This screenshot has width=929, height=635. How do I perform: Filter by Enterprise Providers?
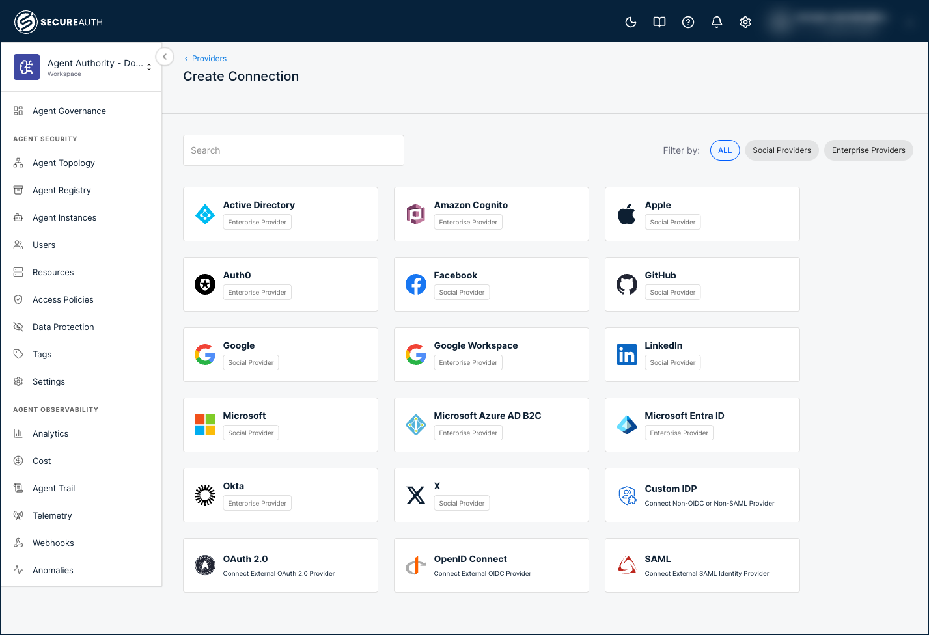tap(868, 150)
